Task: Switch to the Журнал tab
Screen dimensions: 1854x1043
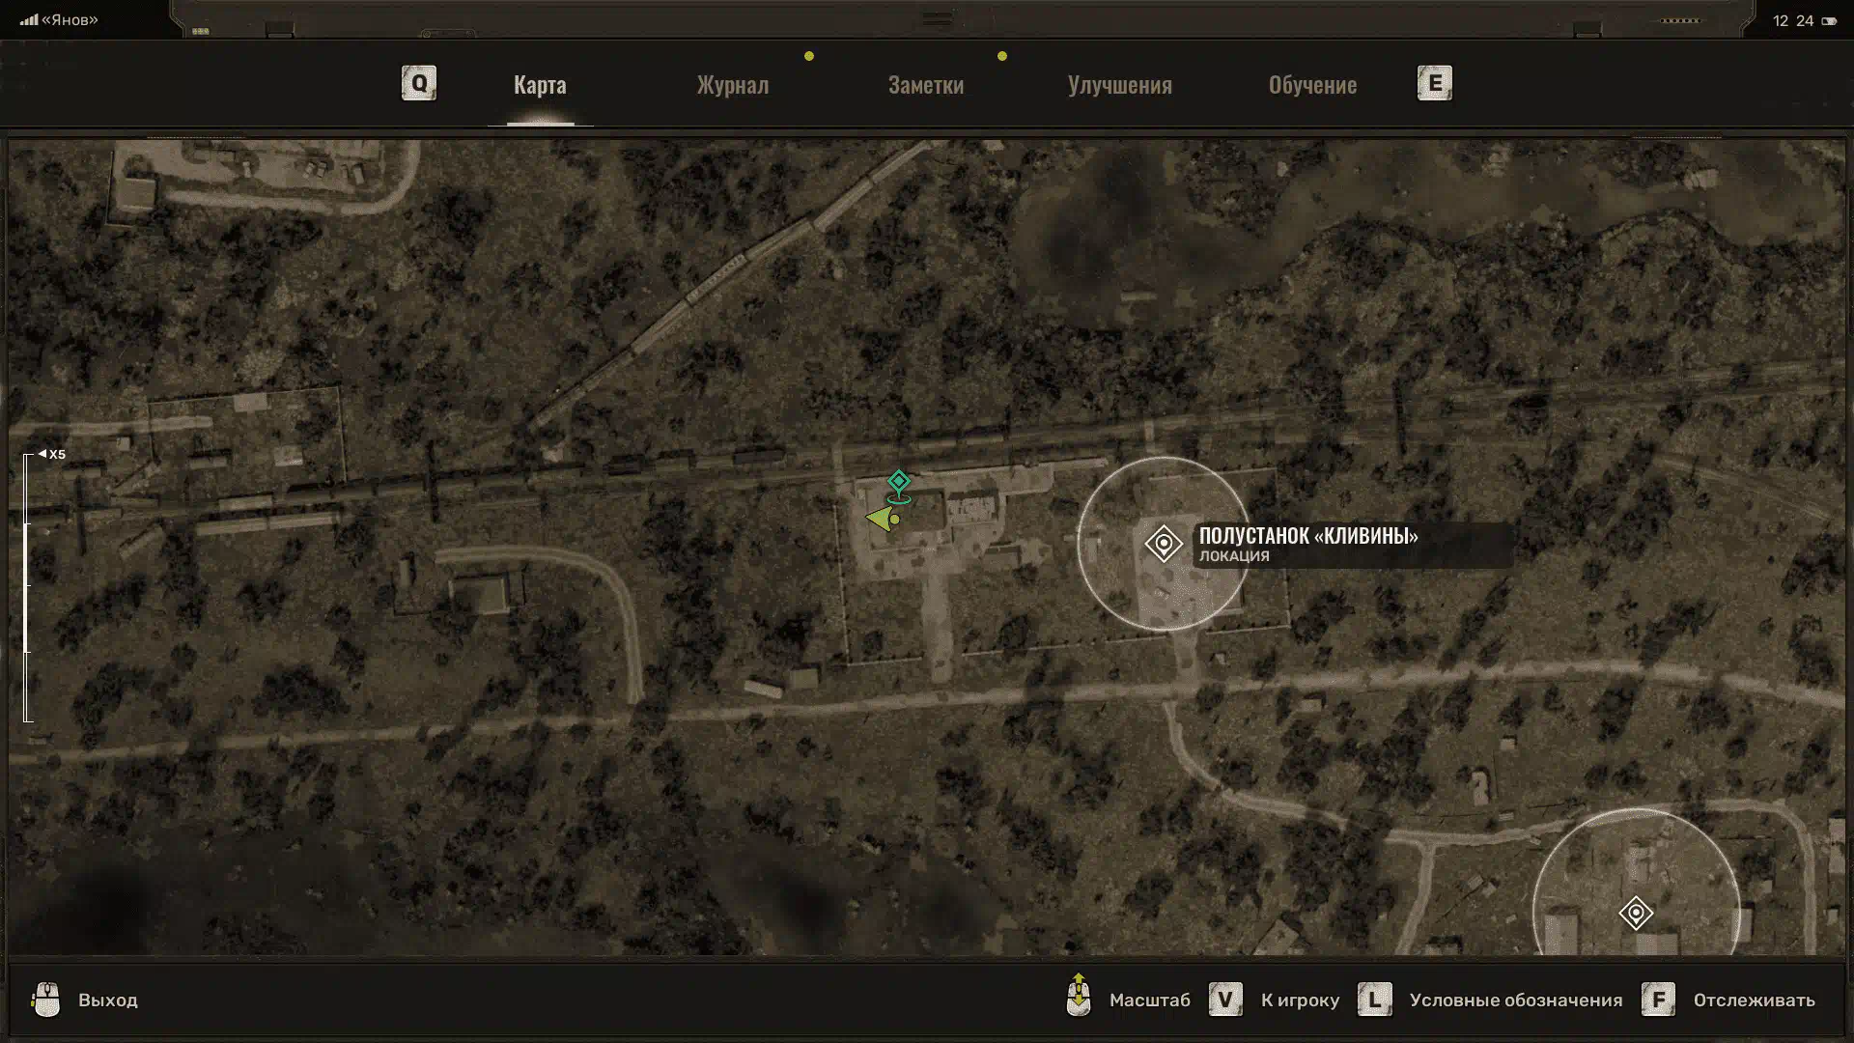Action: click(x=733, y=85)
